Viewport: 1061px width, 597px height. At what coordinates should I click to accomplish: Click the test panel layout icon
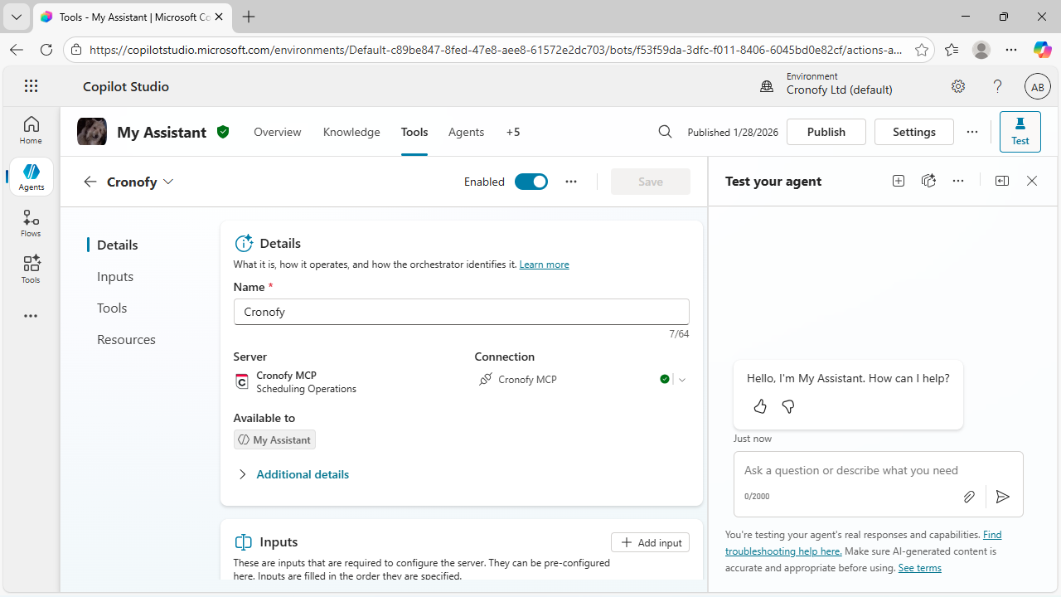point(1002,181)
